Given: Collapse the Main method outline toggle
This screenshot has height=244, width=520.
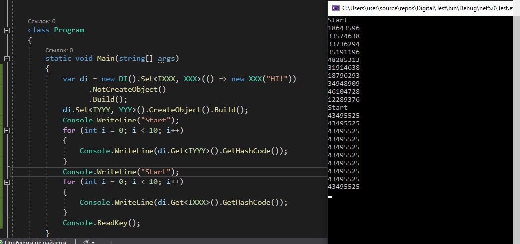Looking at the screenshot, I should (7, 59).
